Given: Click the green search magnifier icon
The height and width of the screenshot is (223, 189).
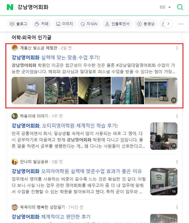Looking at the screenshot, I should [180, 7].
